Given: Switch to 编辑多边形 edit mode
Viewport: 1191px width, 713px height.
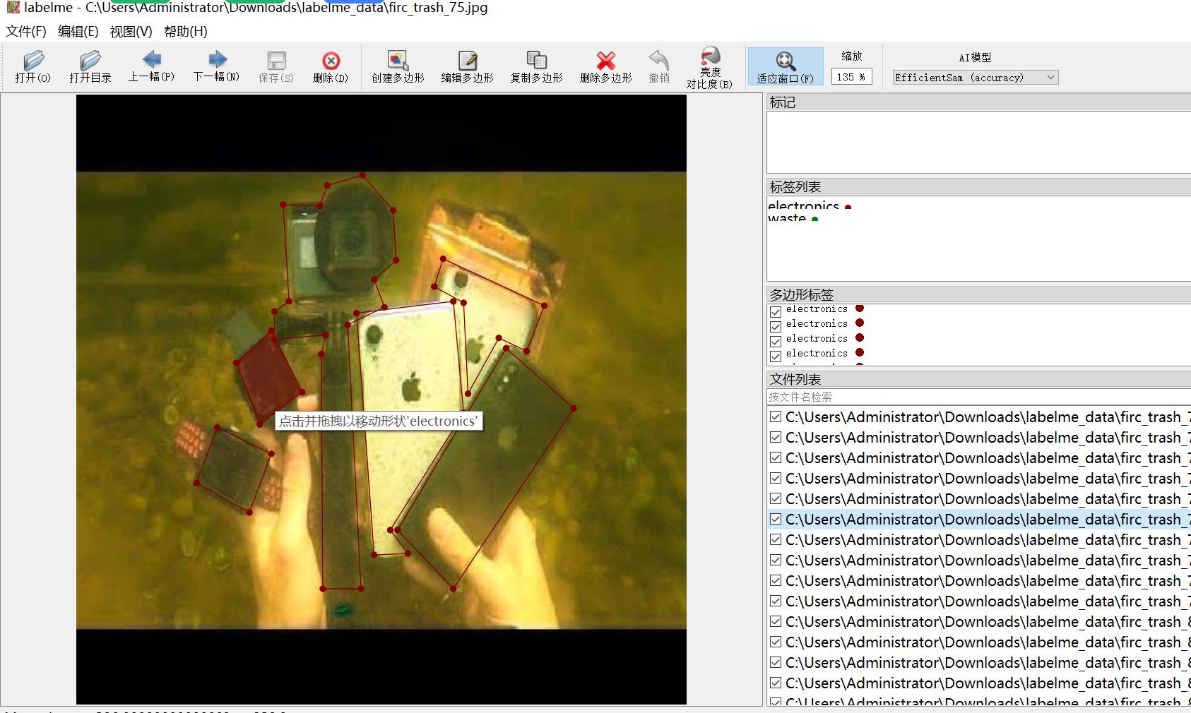Looking at the screenshot, I should pos(467,66).
